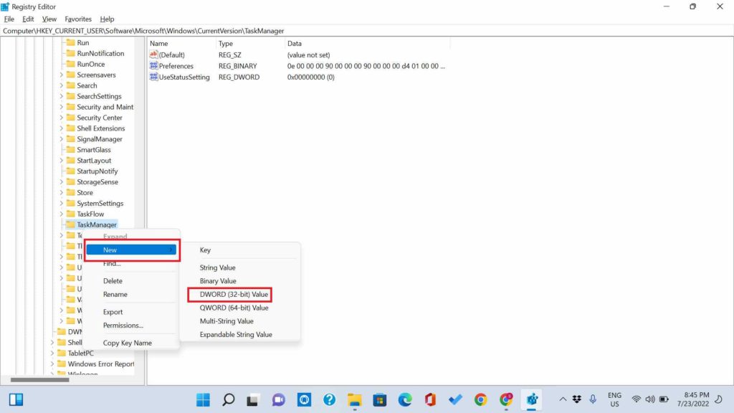Open Microsoft Store from the taskbar
The width and height of the screenshot is (734, 413).
tap(380, 399)
